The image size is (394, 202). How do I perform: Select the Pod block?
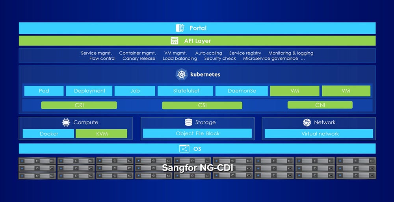[x=44, y=91]
